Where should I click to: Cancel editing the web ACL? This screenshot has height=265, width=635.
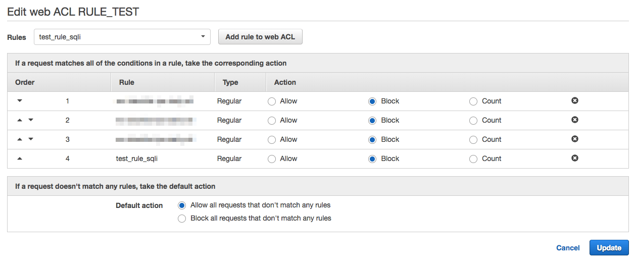568,248
